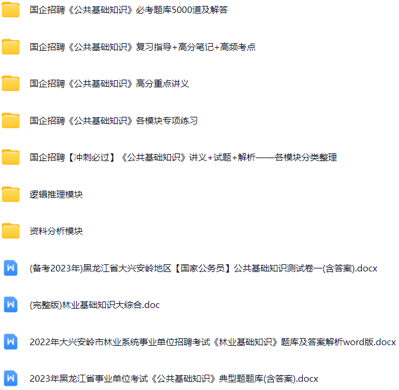399x390 pixels.
Task: Open 【冲刺必过】讲义+试题+解析 folder title
Action: click(x=183, y=158)
